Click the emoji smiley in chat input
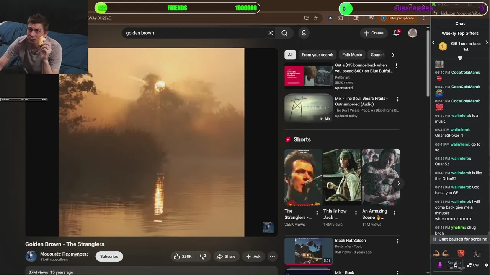490x275 pixels. (x=455, y=264)
